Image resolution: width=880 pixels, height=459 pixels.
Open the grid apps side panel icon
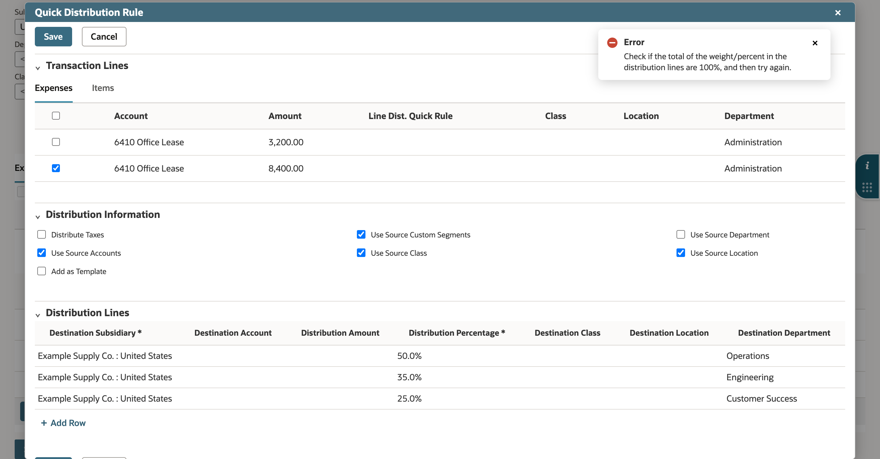pyautogui.click(x=867, y=187)
